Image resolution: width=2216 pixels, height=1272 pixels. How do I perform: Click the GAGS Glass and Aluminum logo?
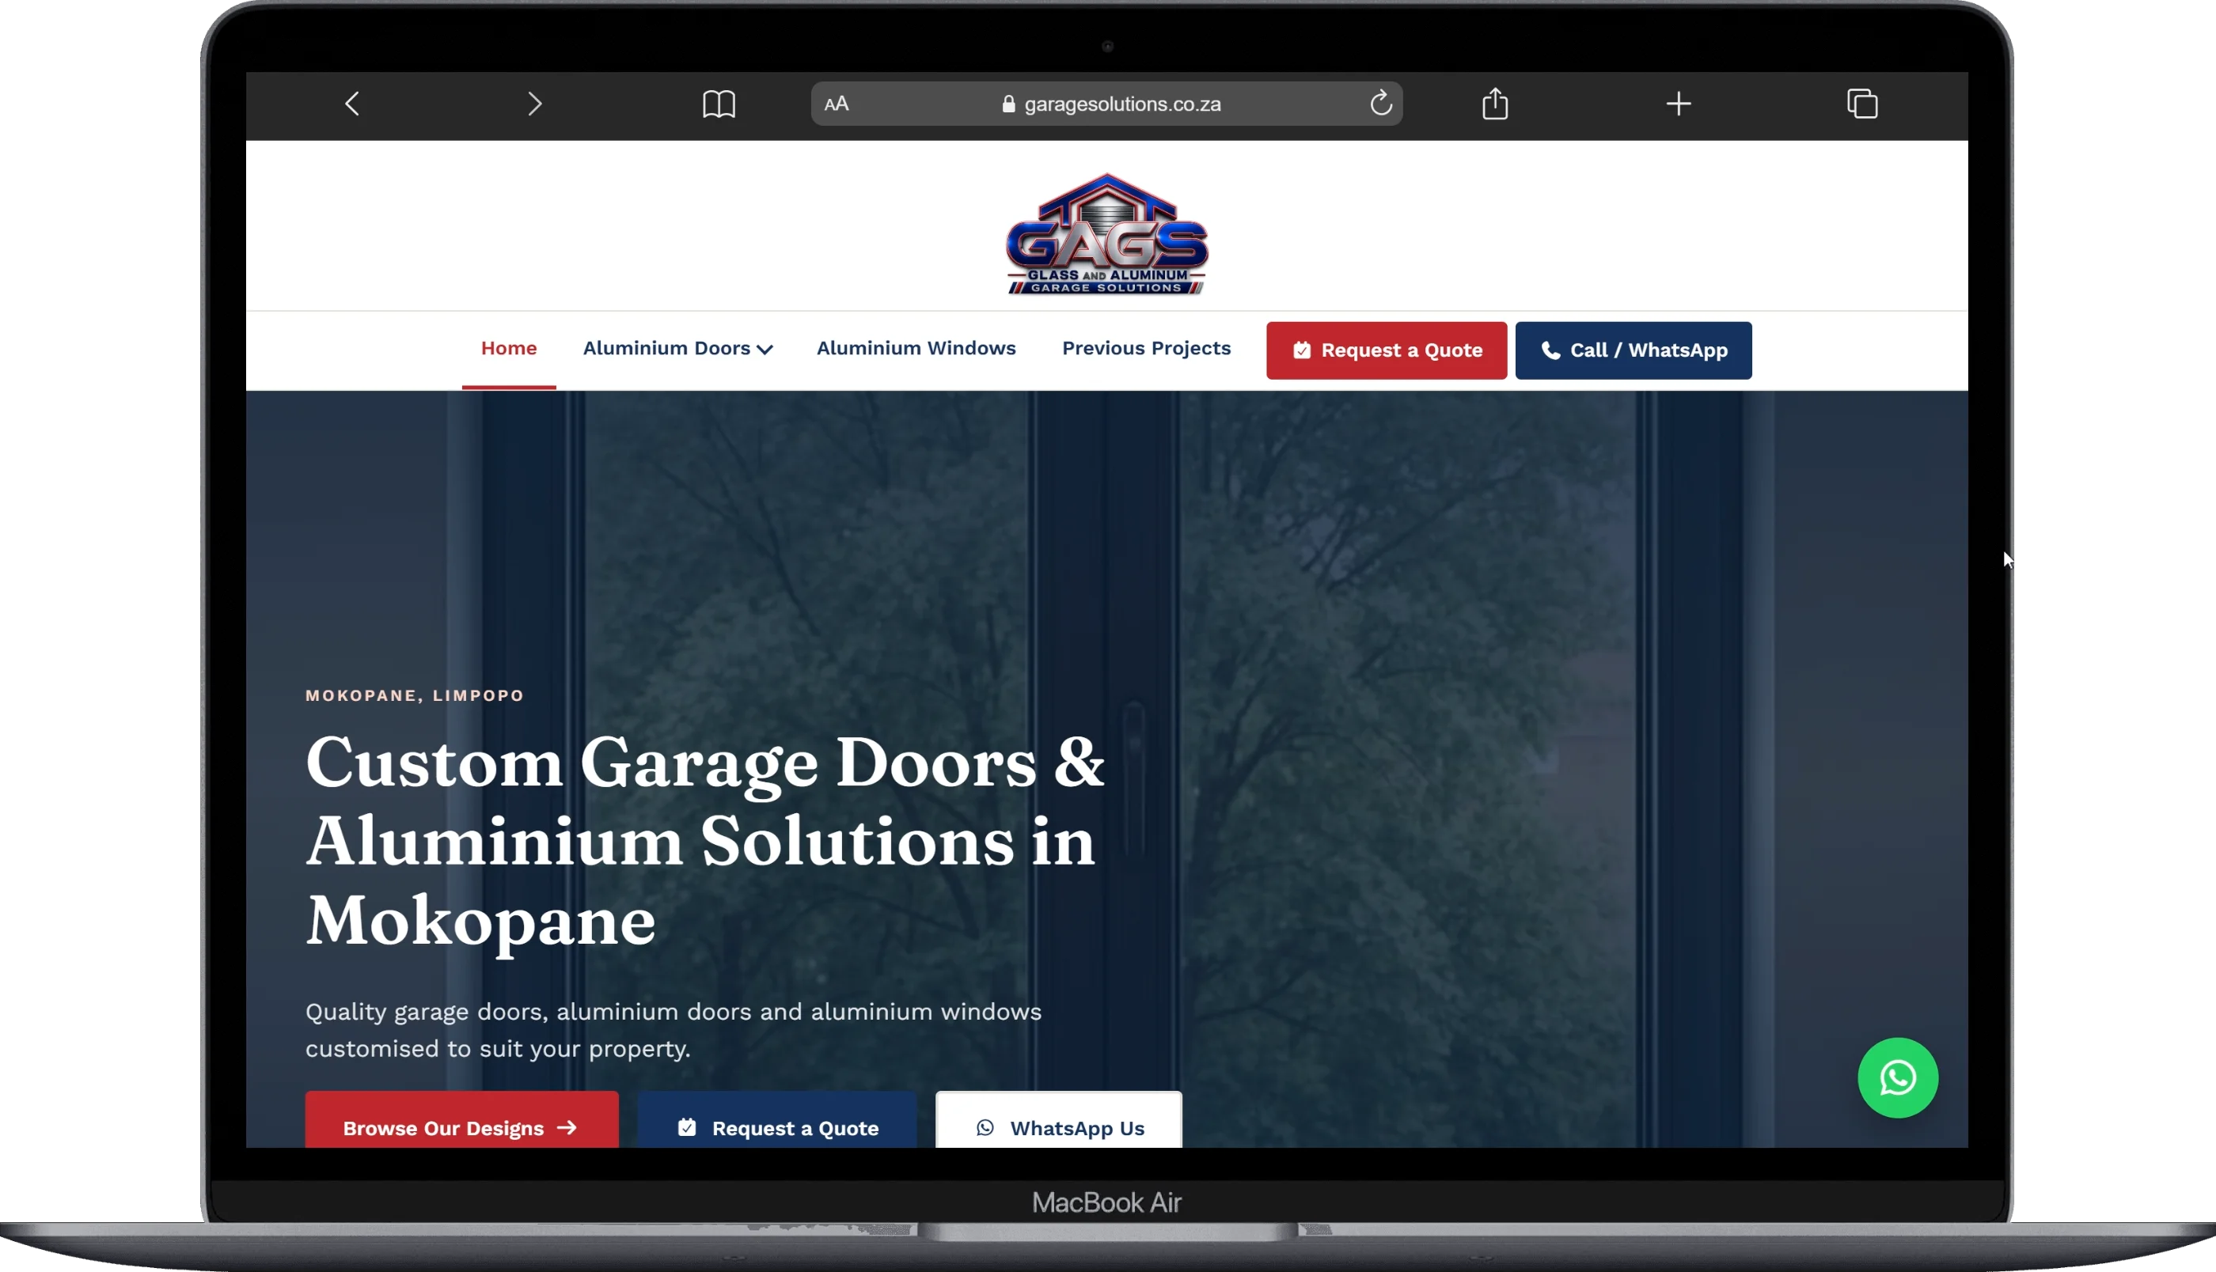click(1106, 234)
